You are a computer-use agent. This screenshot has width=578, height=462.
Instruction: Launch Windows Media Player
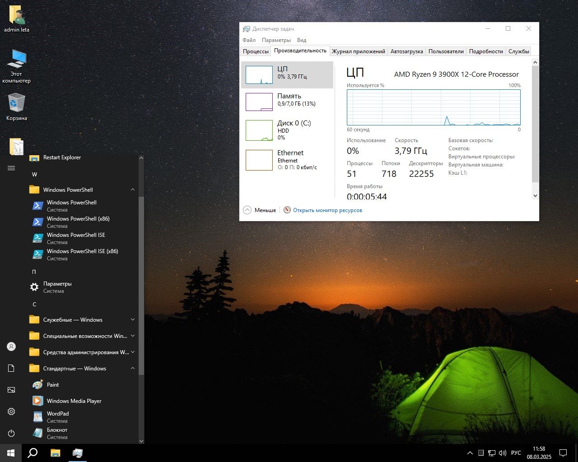[x=83, y=401]
